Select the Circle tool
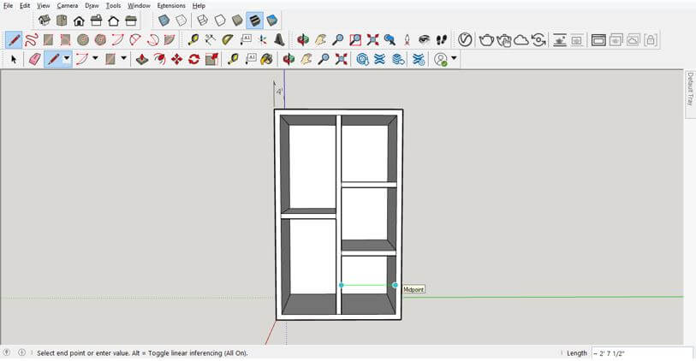 (83, 40)
